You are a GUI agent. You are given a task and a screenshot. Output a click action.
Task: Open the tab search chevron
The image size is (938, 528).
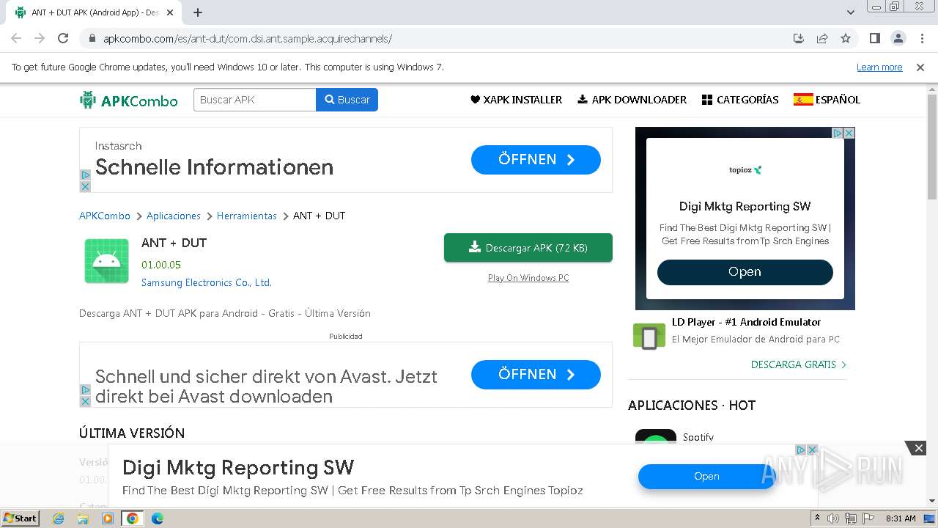[850, 12]
